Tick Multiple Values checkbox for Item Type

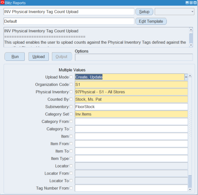click(71, 158)
